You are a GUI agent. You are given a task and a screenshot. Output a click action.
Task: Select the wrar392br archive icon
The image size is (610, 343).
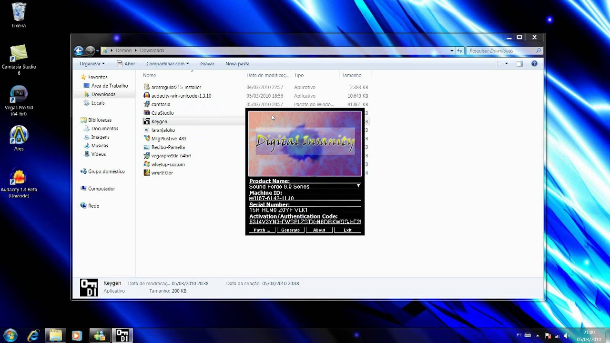tap(147, 173)
